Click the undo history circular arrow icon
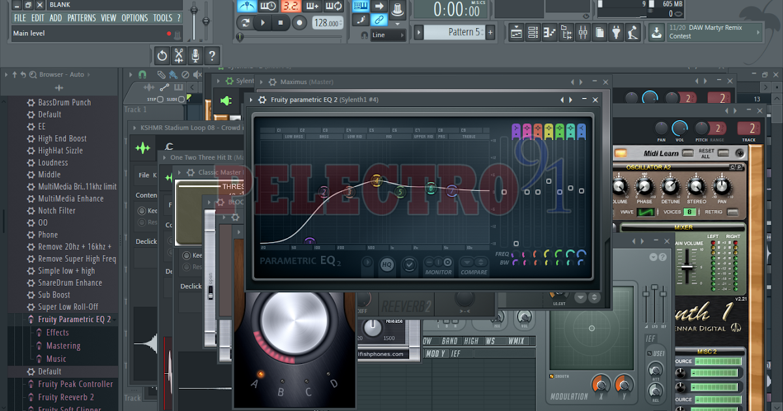 (x=162, y=55)
